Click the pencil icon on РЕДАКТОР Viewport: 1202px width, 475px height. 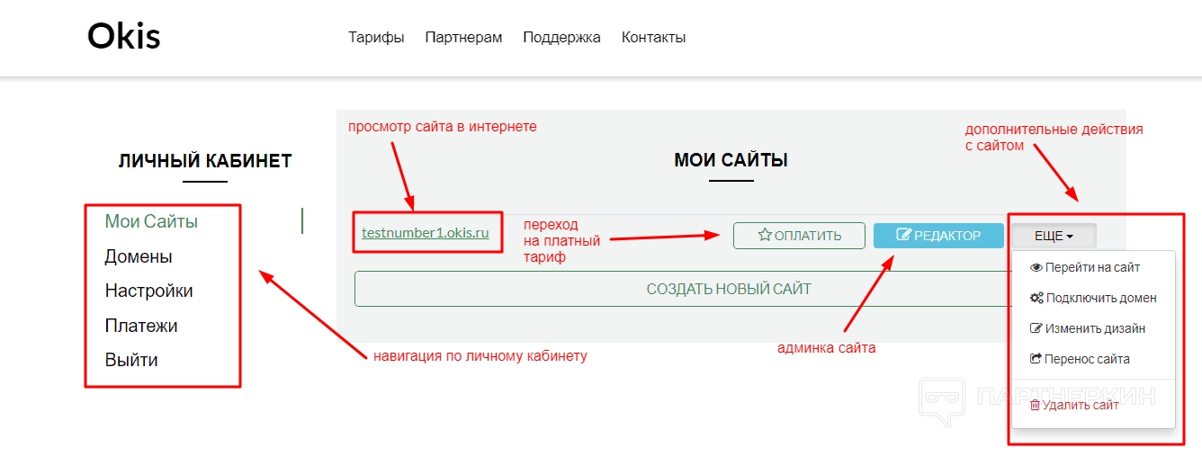(904, 235)
